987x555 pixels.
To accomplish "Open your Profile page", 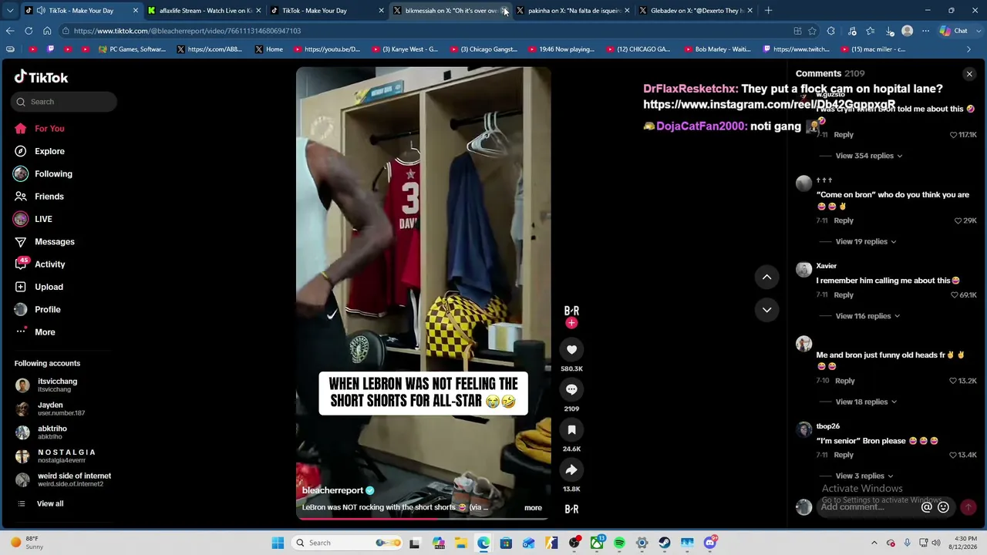I will tap(47, 309).
